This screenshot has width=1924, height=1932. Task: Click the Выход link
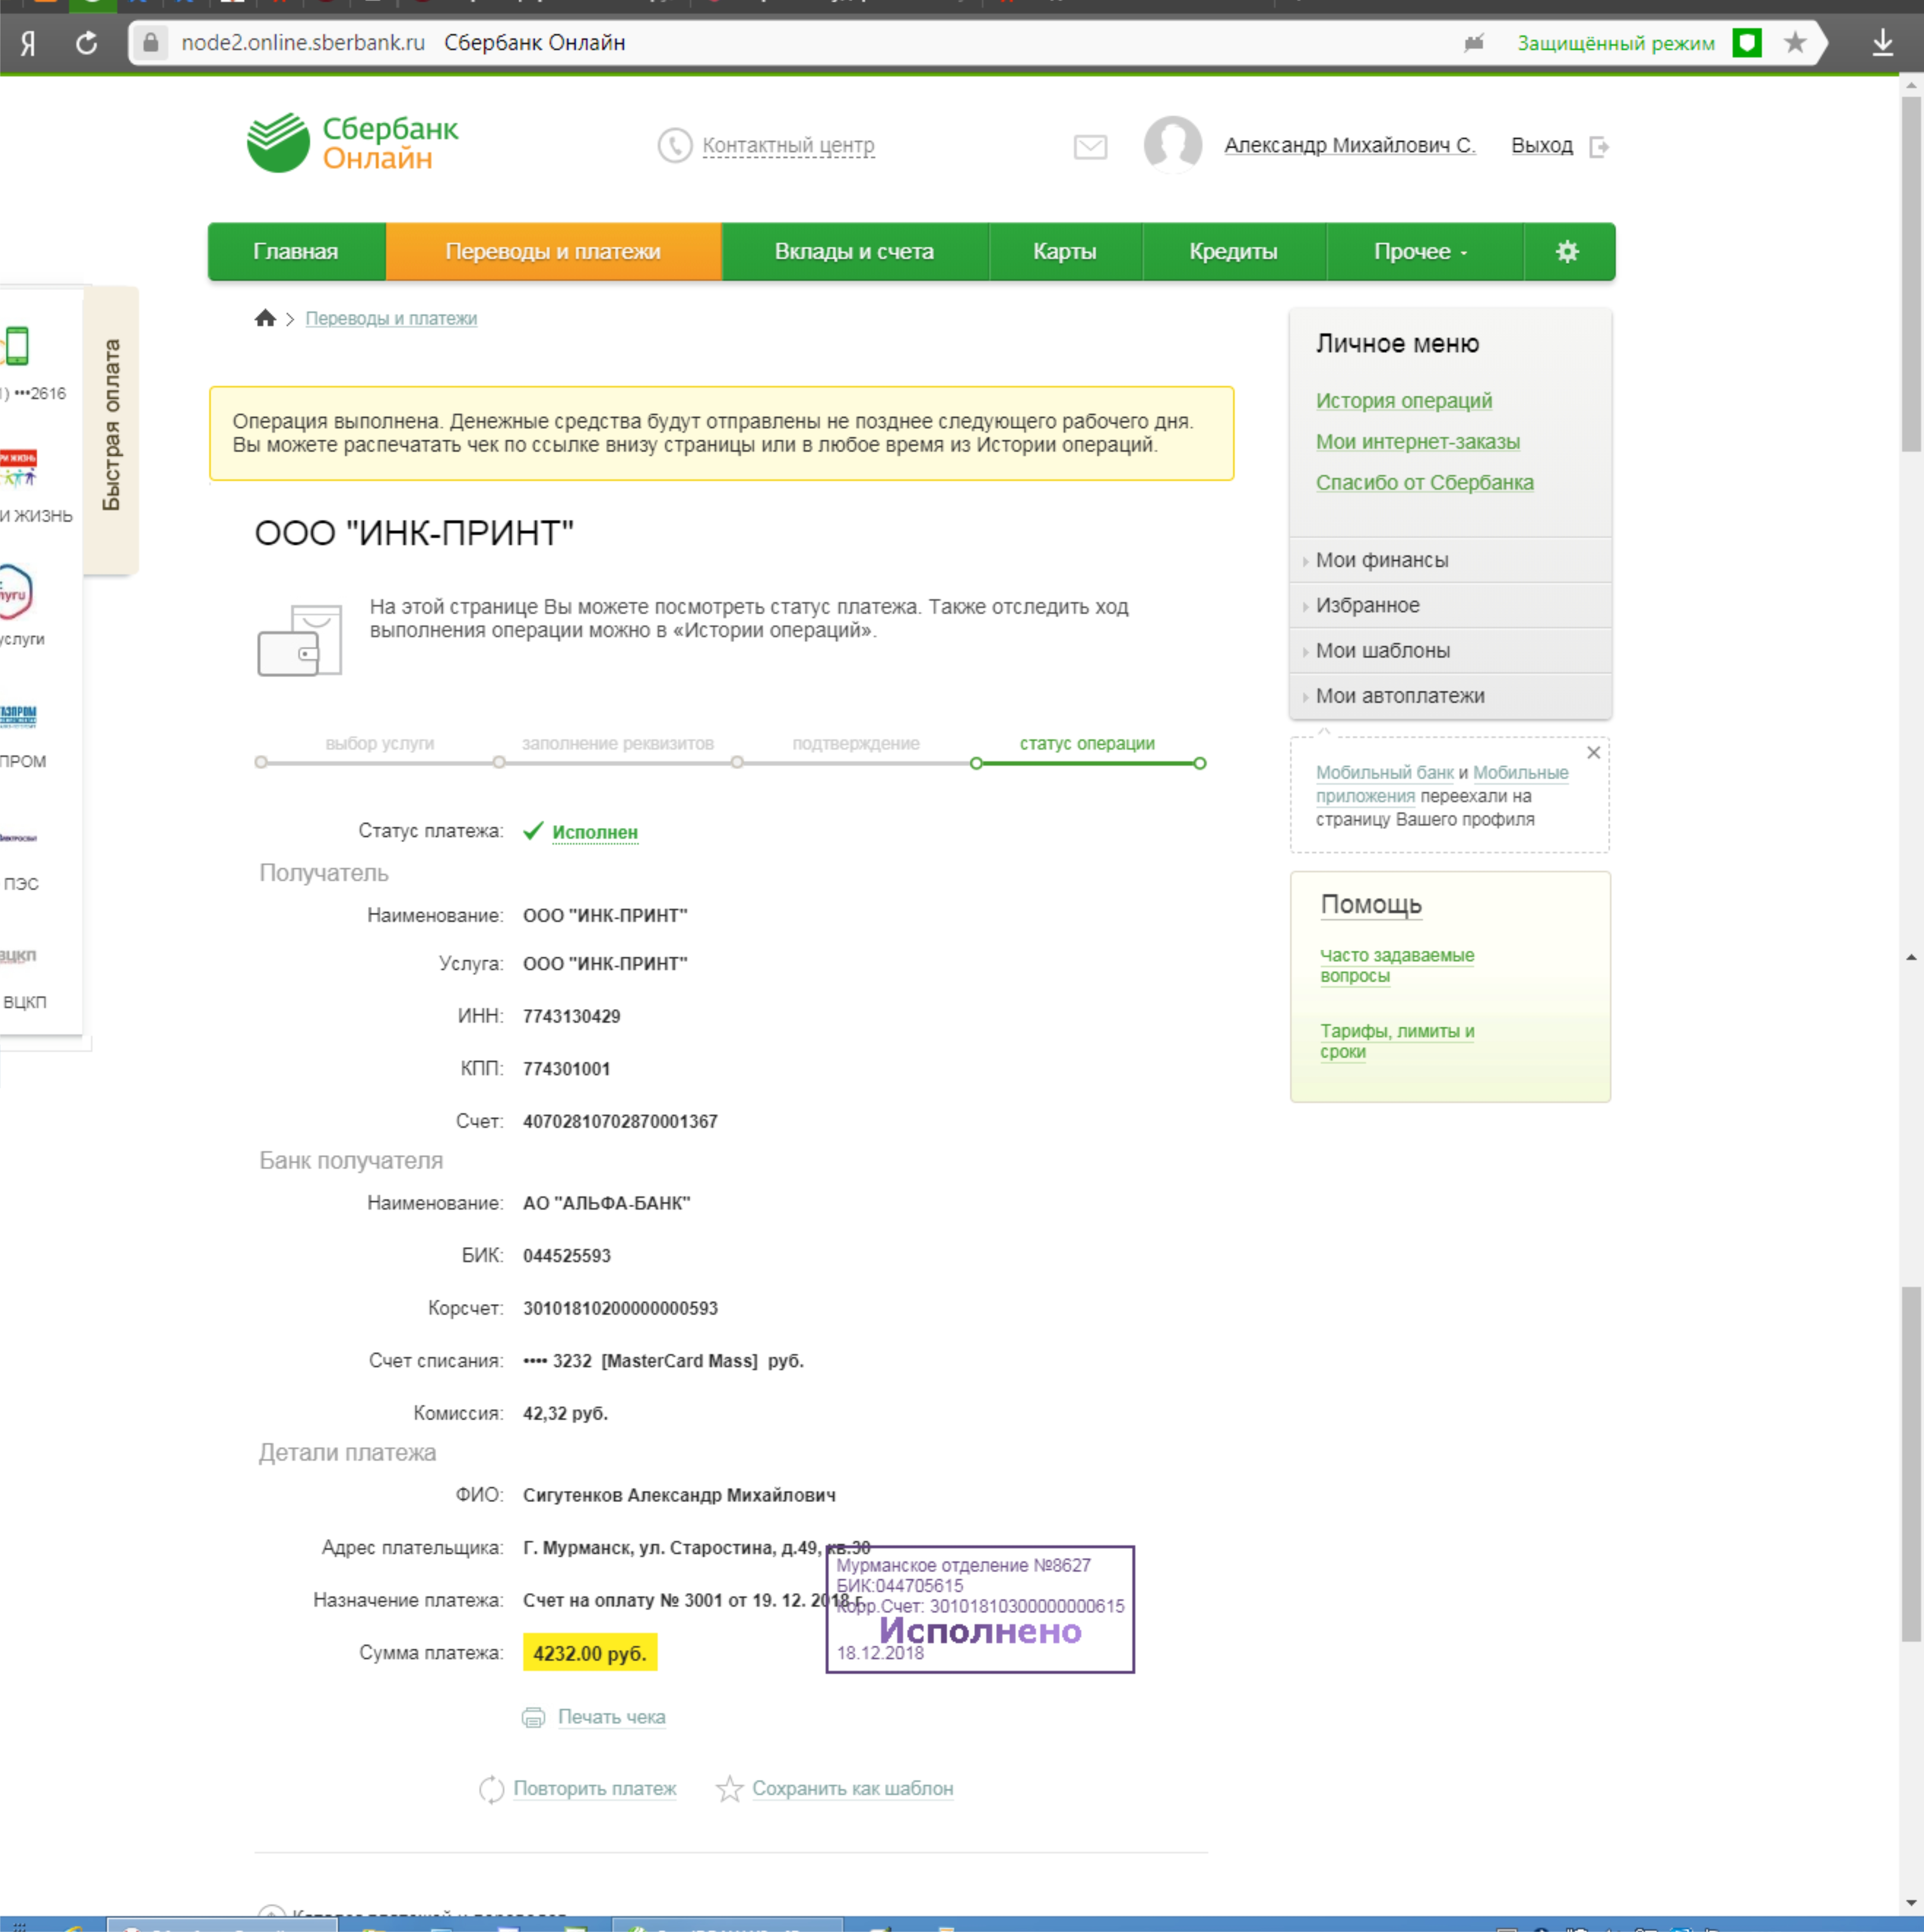coord(1542,146)
